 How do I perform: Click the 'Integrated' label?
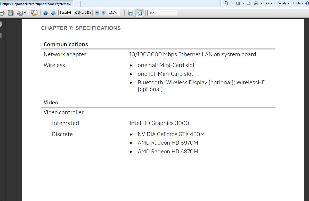click(x=66, y=123)
